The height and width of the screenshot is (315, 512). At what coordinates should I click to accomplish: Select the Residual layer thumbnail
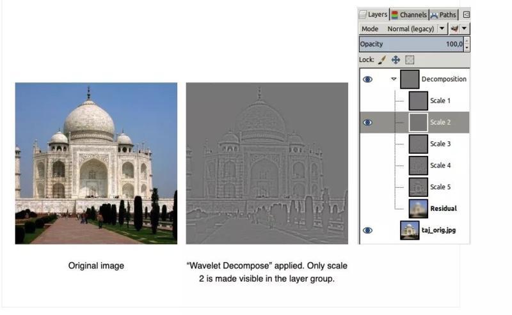click(x=418, y=208)
